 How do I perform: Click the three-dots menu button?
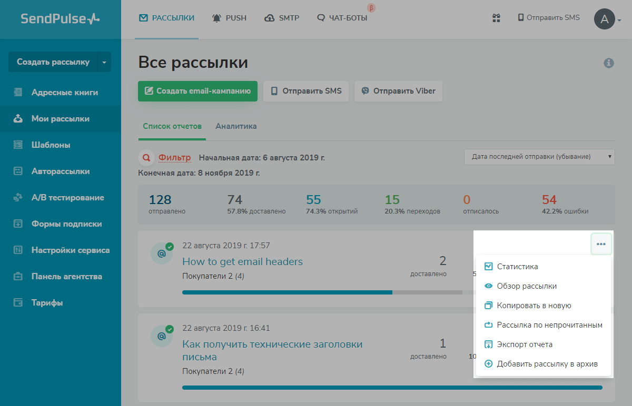click(601, 244)
